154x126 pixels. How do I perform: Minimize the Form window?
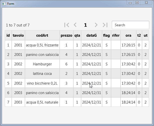pos(130,3)
